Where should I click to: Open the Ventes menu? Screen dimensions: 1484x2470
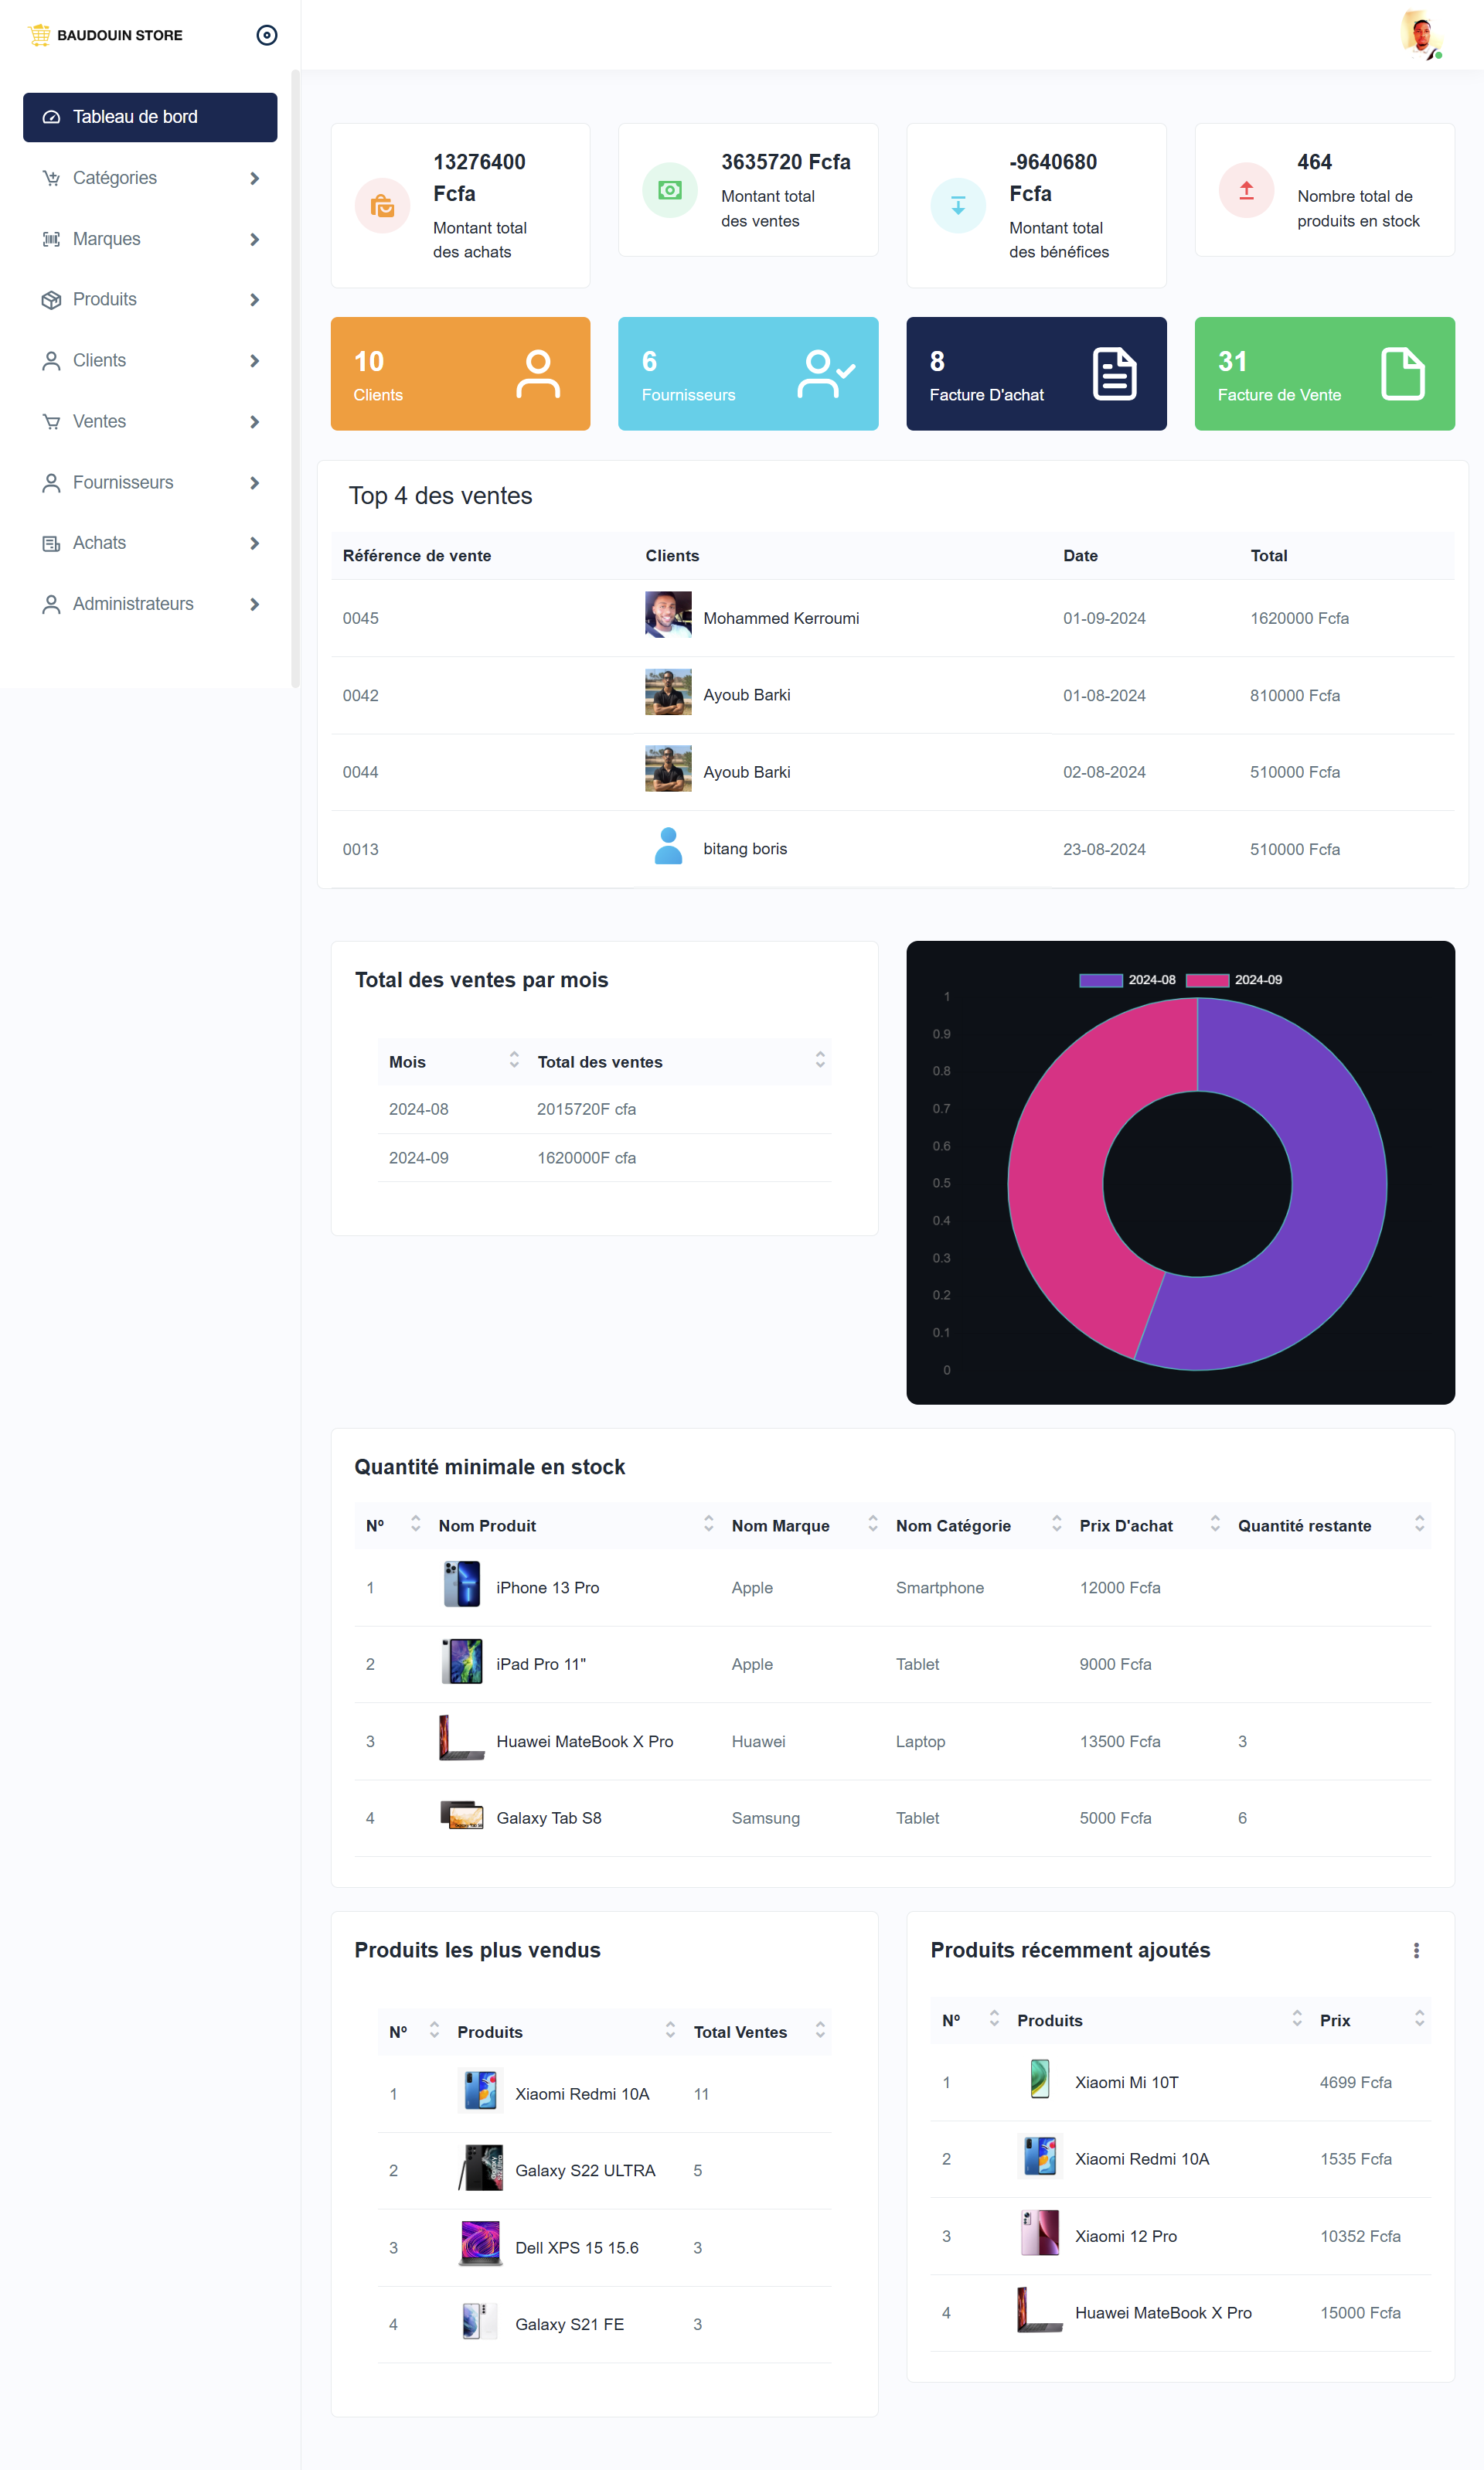(x=150, y=421)
